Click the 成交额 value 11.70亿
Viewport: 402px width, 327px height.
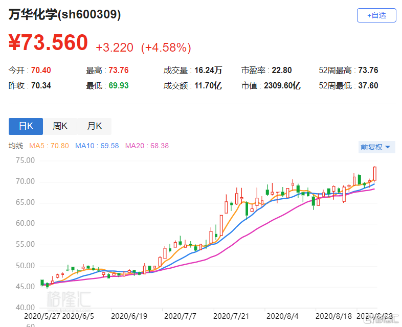pos(208,85)
